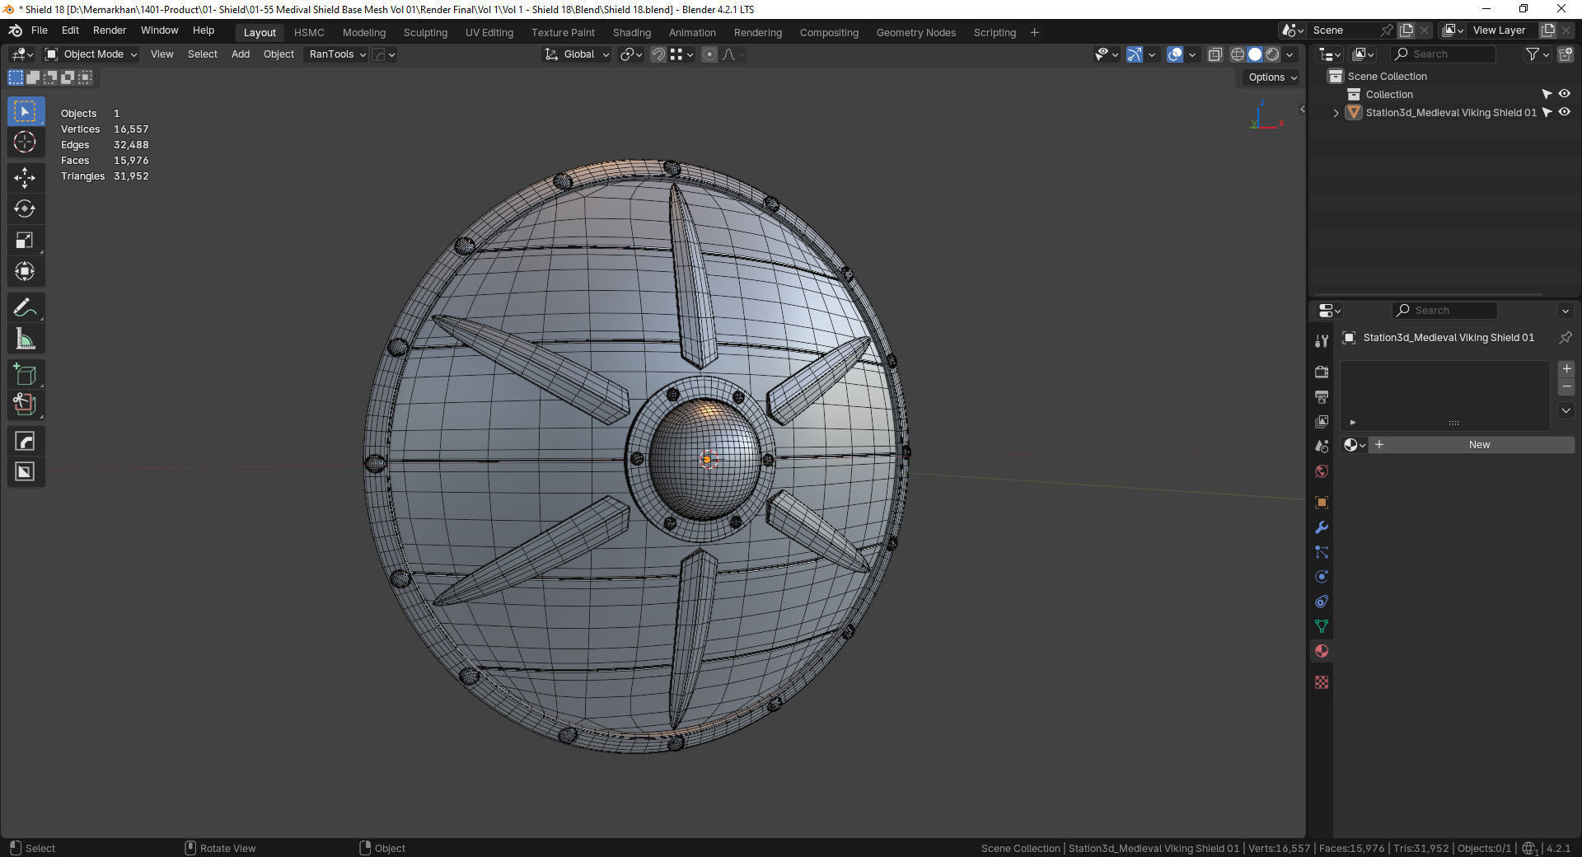Choose the Rotate tool
The image size is (1582, 857).
(x=26, y=208)
